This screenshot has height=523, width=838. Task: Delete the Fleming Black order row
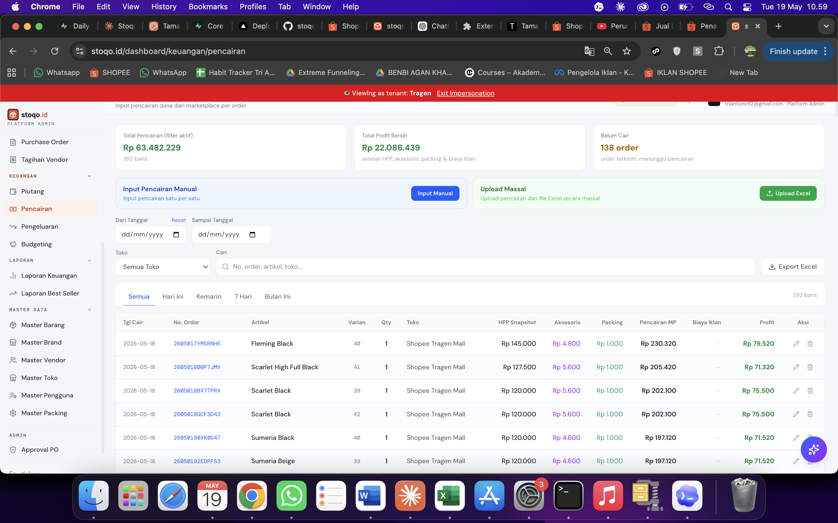[810, 343]
